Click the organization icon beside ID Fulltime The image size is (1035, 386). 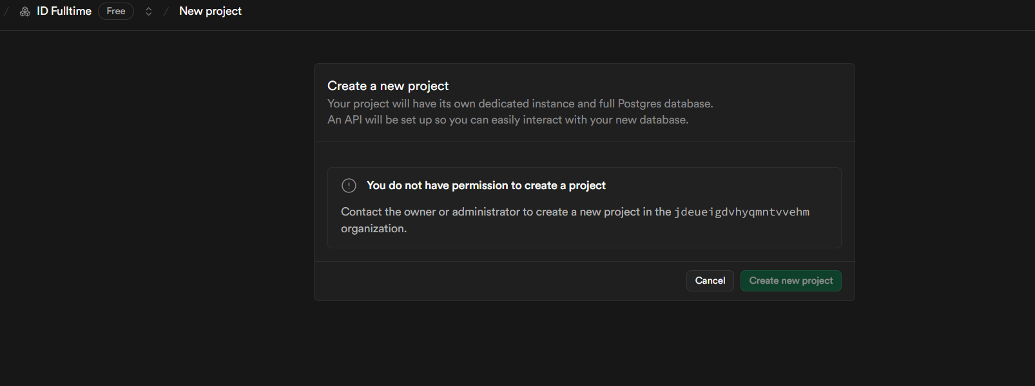[x=25, y=12]
